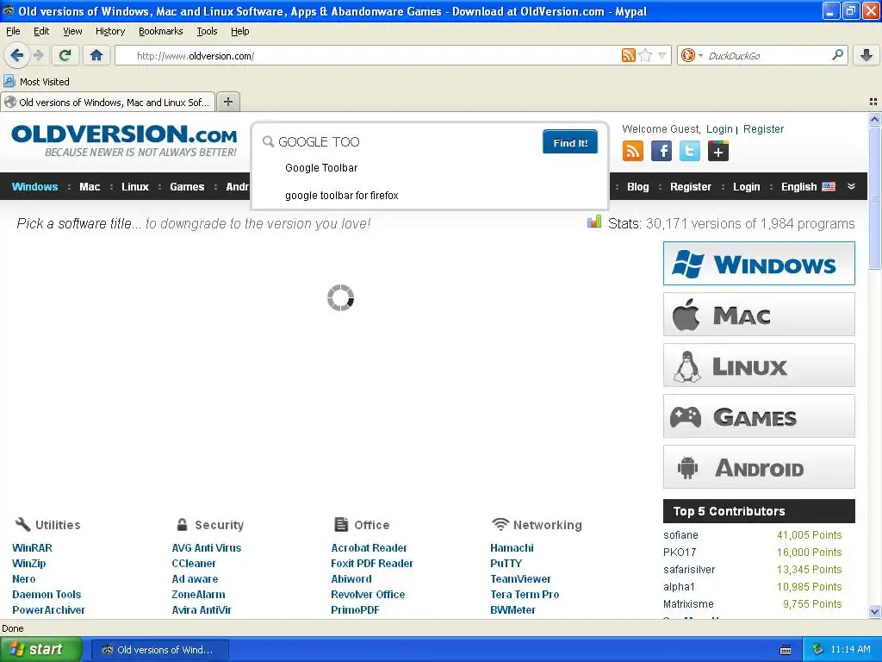Open the Most Visited bookmarks folder
882x662 pixels.
click(36, 82)
